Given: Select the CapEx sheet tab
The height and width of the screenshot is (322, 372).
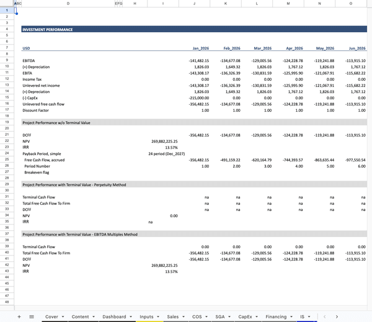Looking at the screenshot, I should click(245, 316).
